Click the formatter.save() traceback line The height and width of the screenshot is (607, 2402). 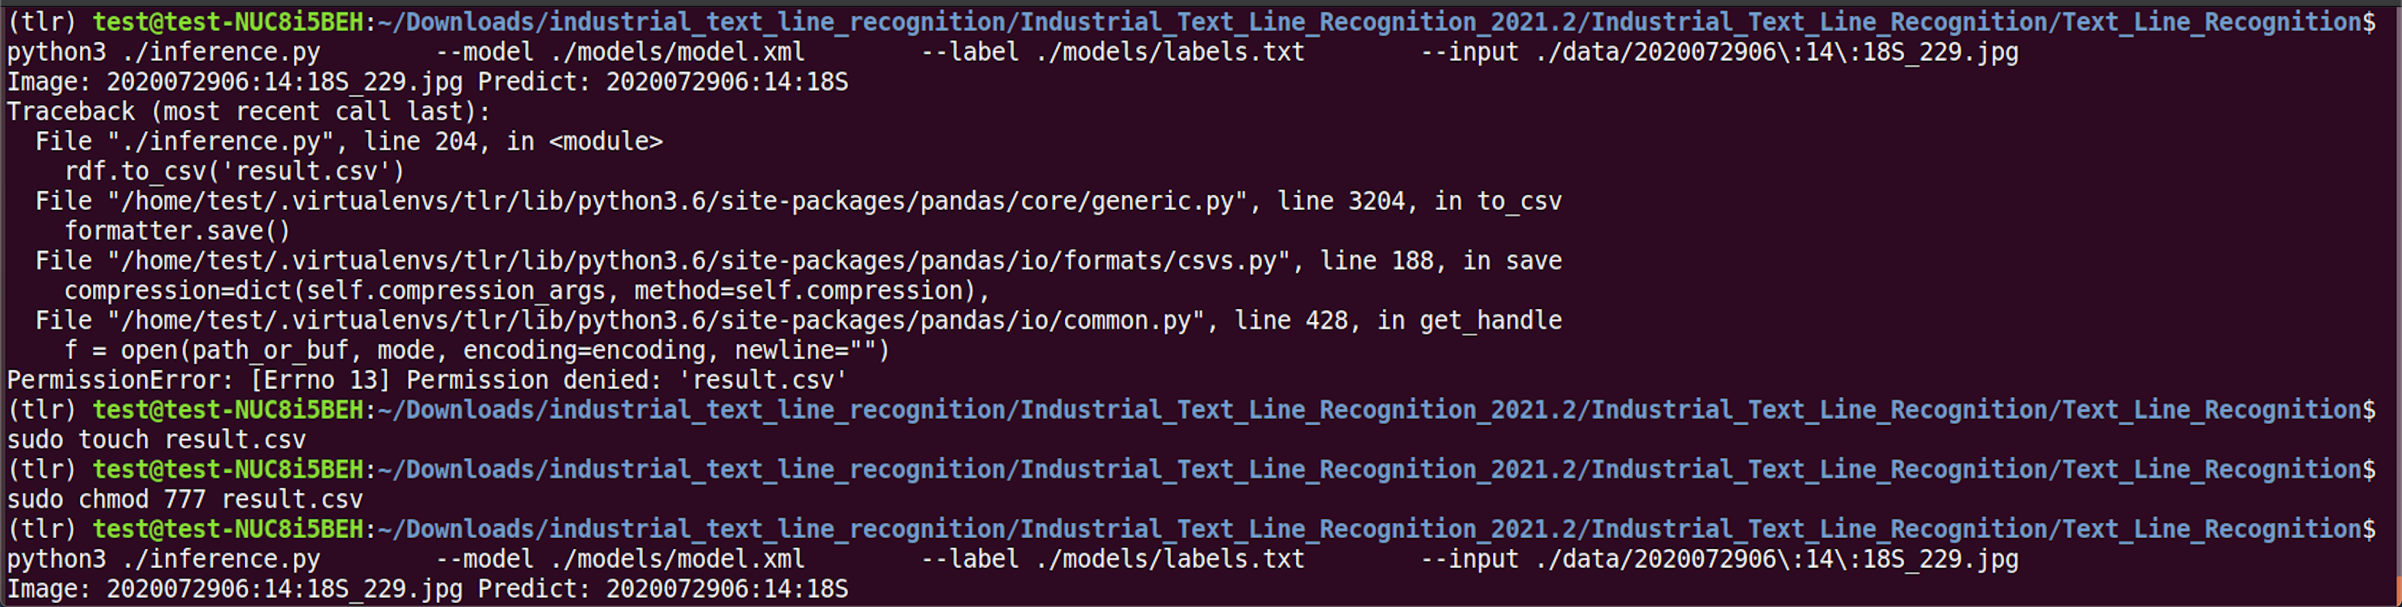pyautogui.click(x=177, y=231)
